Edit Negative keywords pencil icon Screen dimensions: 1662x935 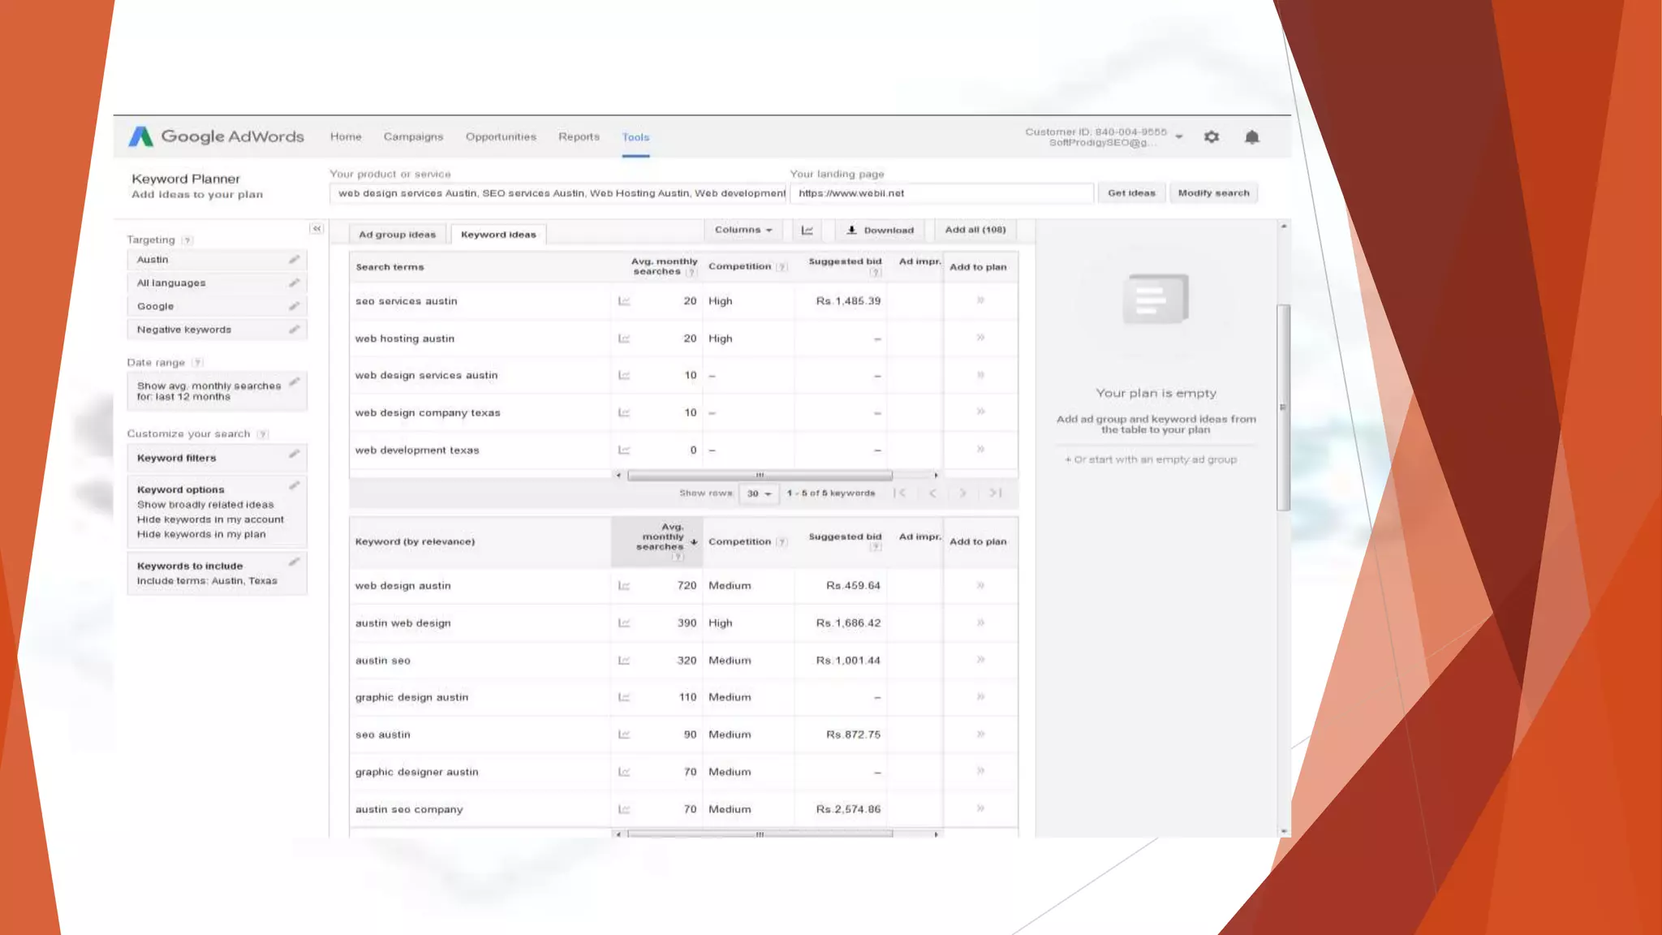[x=294, y=330]
